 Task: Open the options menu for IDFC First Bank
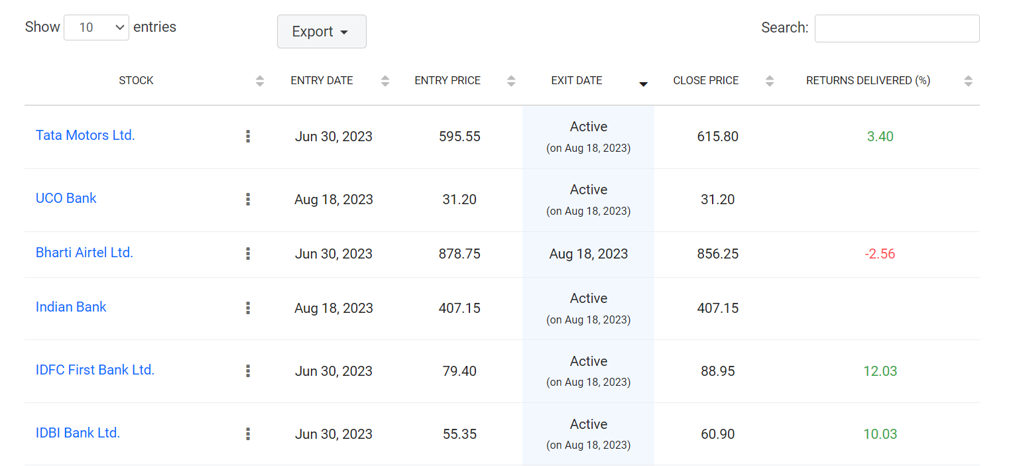[248, 371]
